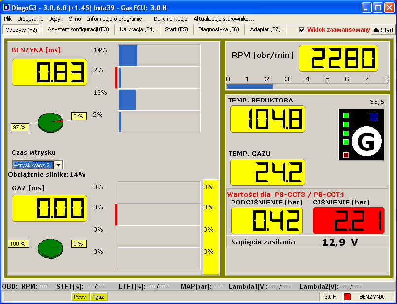Click the GAZ green pie chart

pos(50,248)
